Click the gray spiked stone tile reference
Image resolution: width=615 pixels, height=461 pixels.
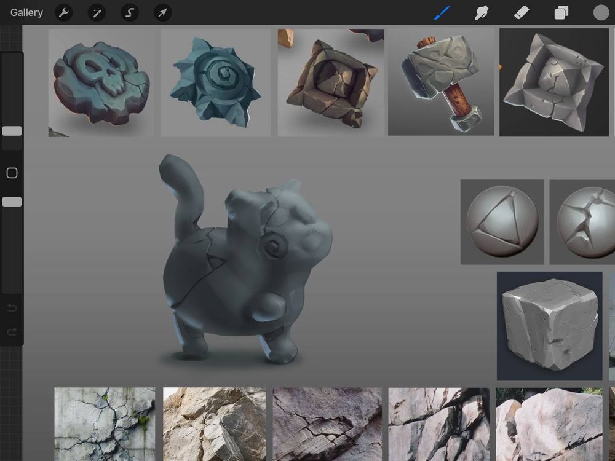tap(554, 82)
